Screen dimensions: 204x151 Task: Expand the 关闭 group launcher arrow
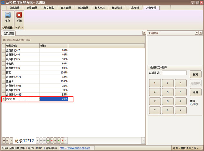(23, 28)
